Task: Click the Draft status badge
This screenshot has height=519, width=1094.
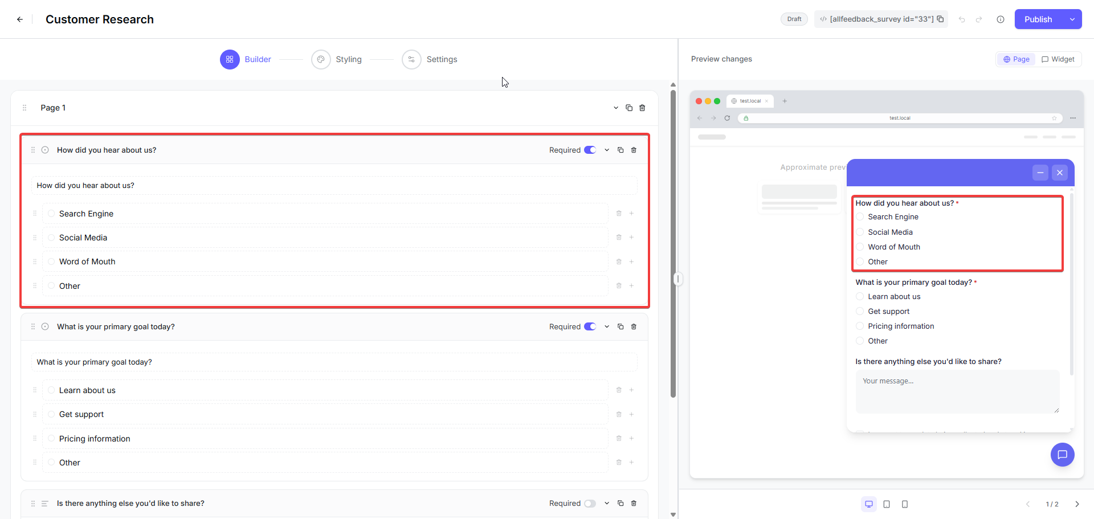Action: click(x=794, y=19)
